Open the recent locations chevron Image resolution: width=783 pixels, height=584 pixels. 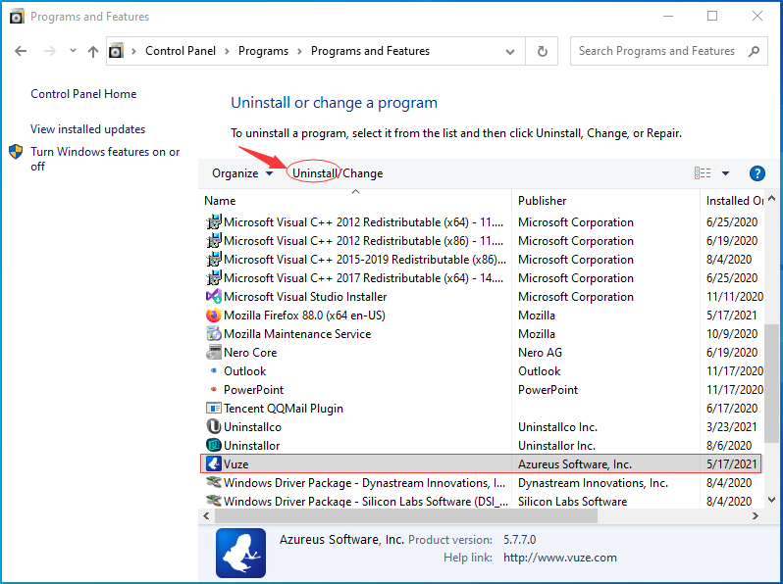73,50
